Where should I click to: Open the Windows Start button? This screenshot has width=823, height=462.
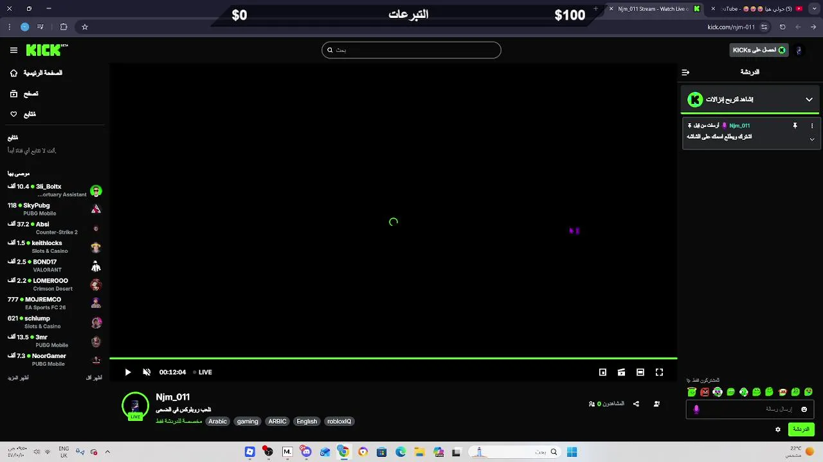tap(572, 452)
